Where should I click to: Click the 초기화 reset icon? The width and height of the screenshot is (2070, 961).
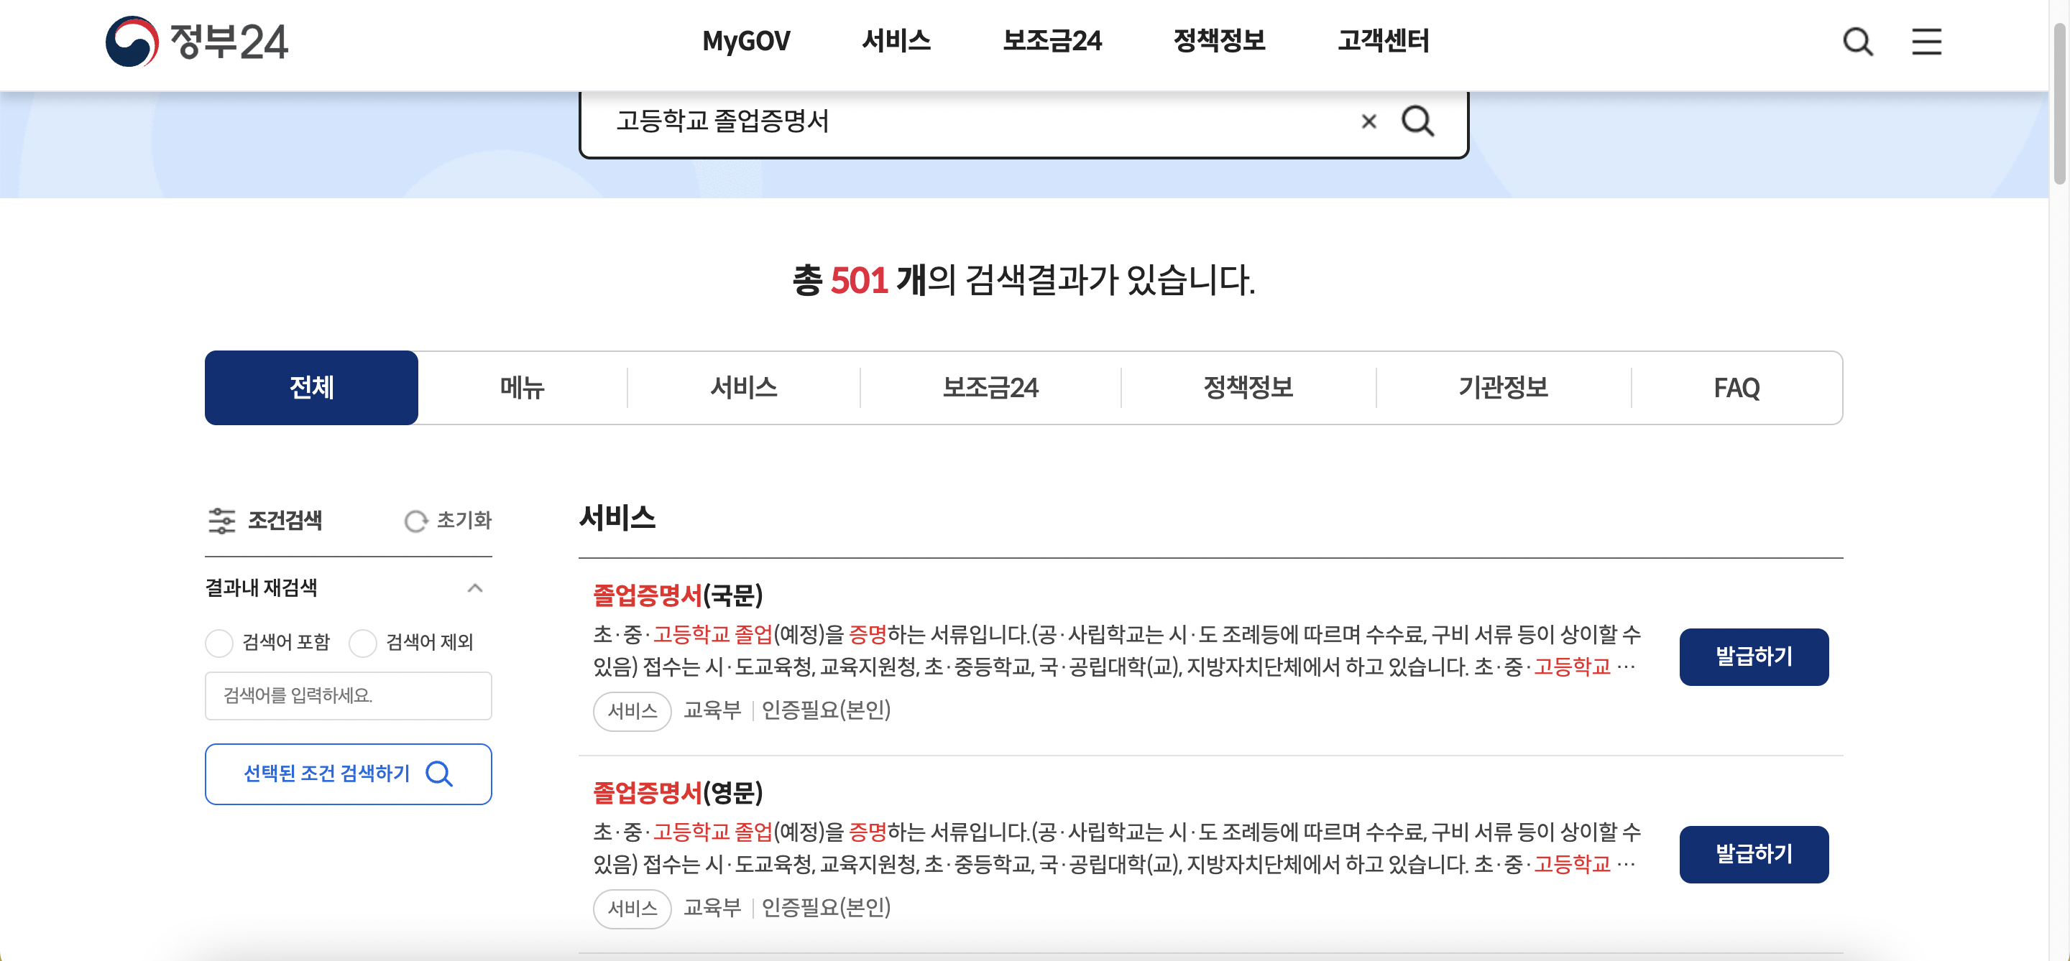pyautogui.click(x=415, y=521)
